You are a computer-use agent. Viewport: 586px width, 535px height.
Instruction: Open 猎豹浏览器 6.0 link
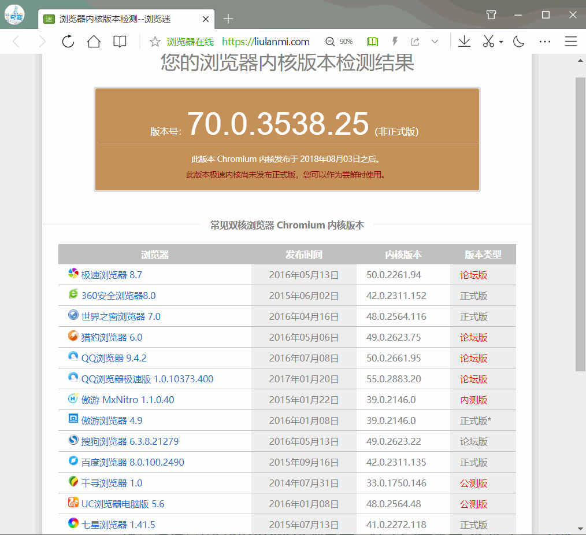coord(112,337)
